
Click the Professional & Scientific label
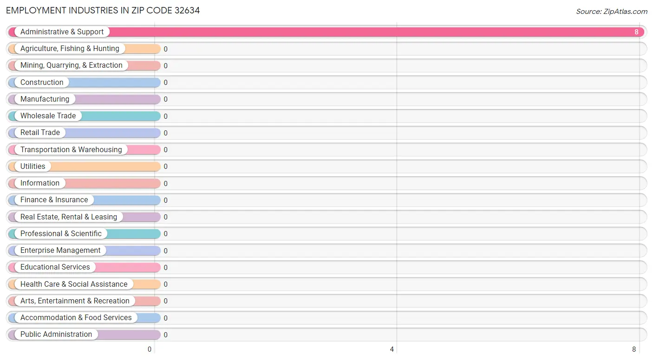coord(61,233)
